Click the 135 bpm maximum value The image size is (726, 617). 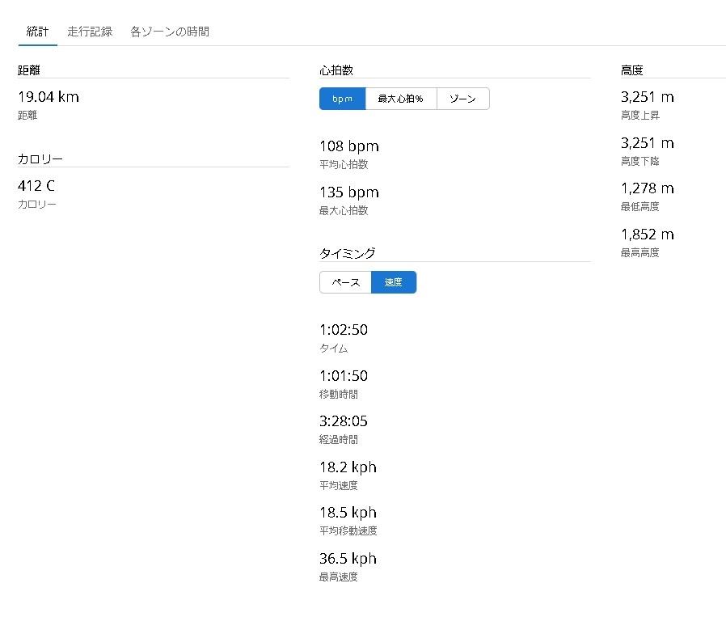(x=349, y=192)
